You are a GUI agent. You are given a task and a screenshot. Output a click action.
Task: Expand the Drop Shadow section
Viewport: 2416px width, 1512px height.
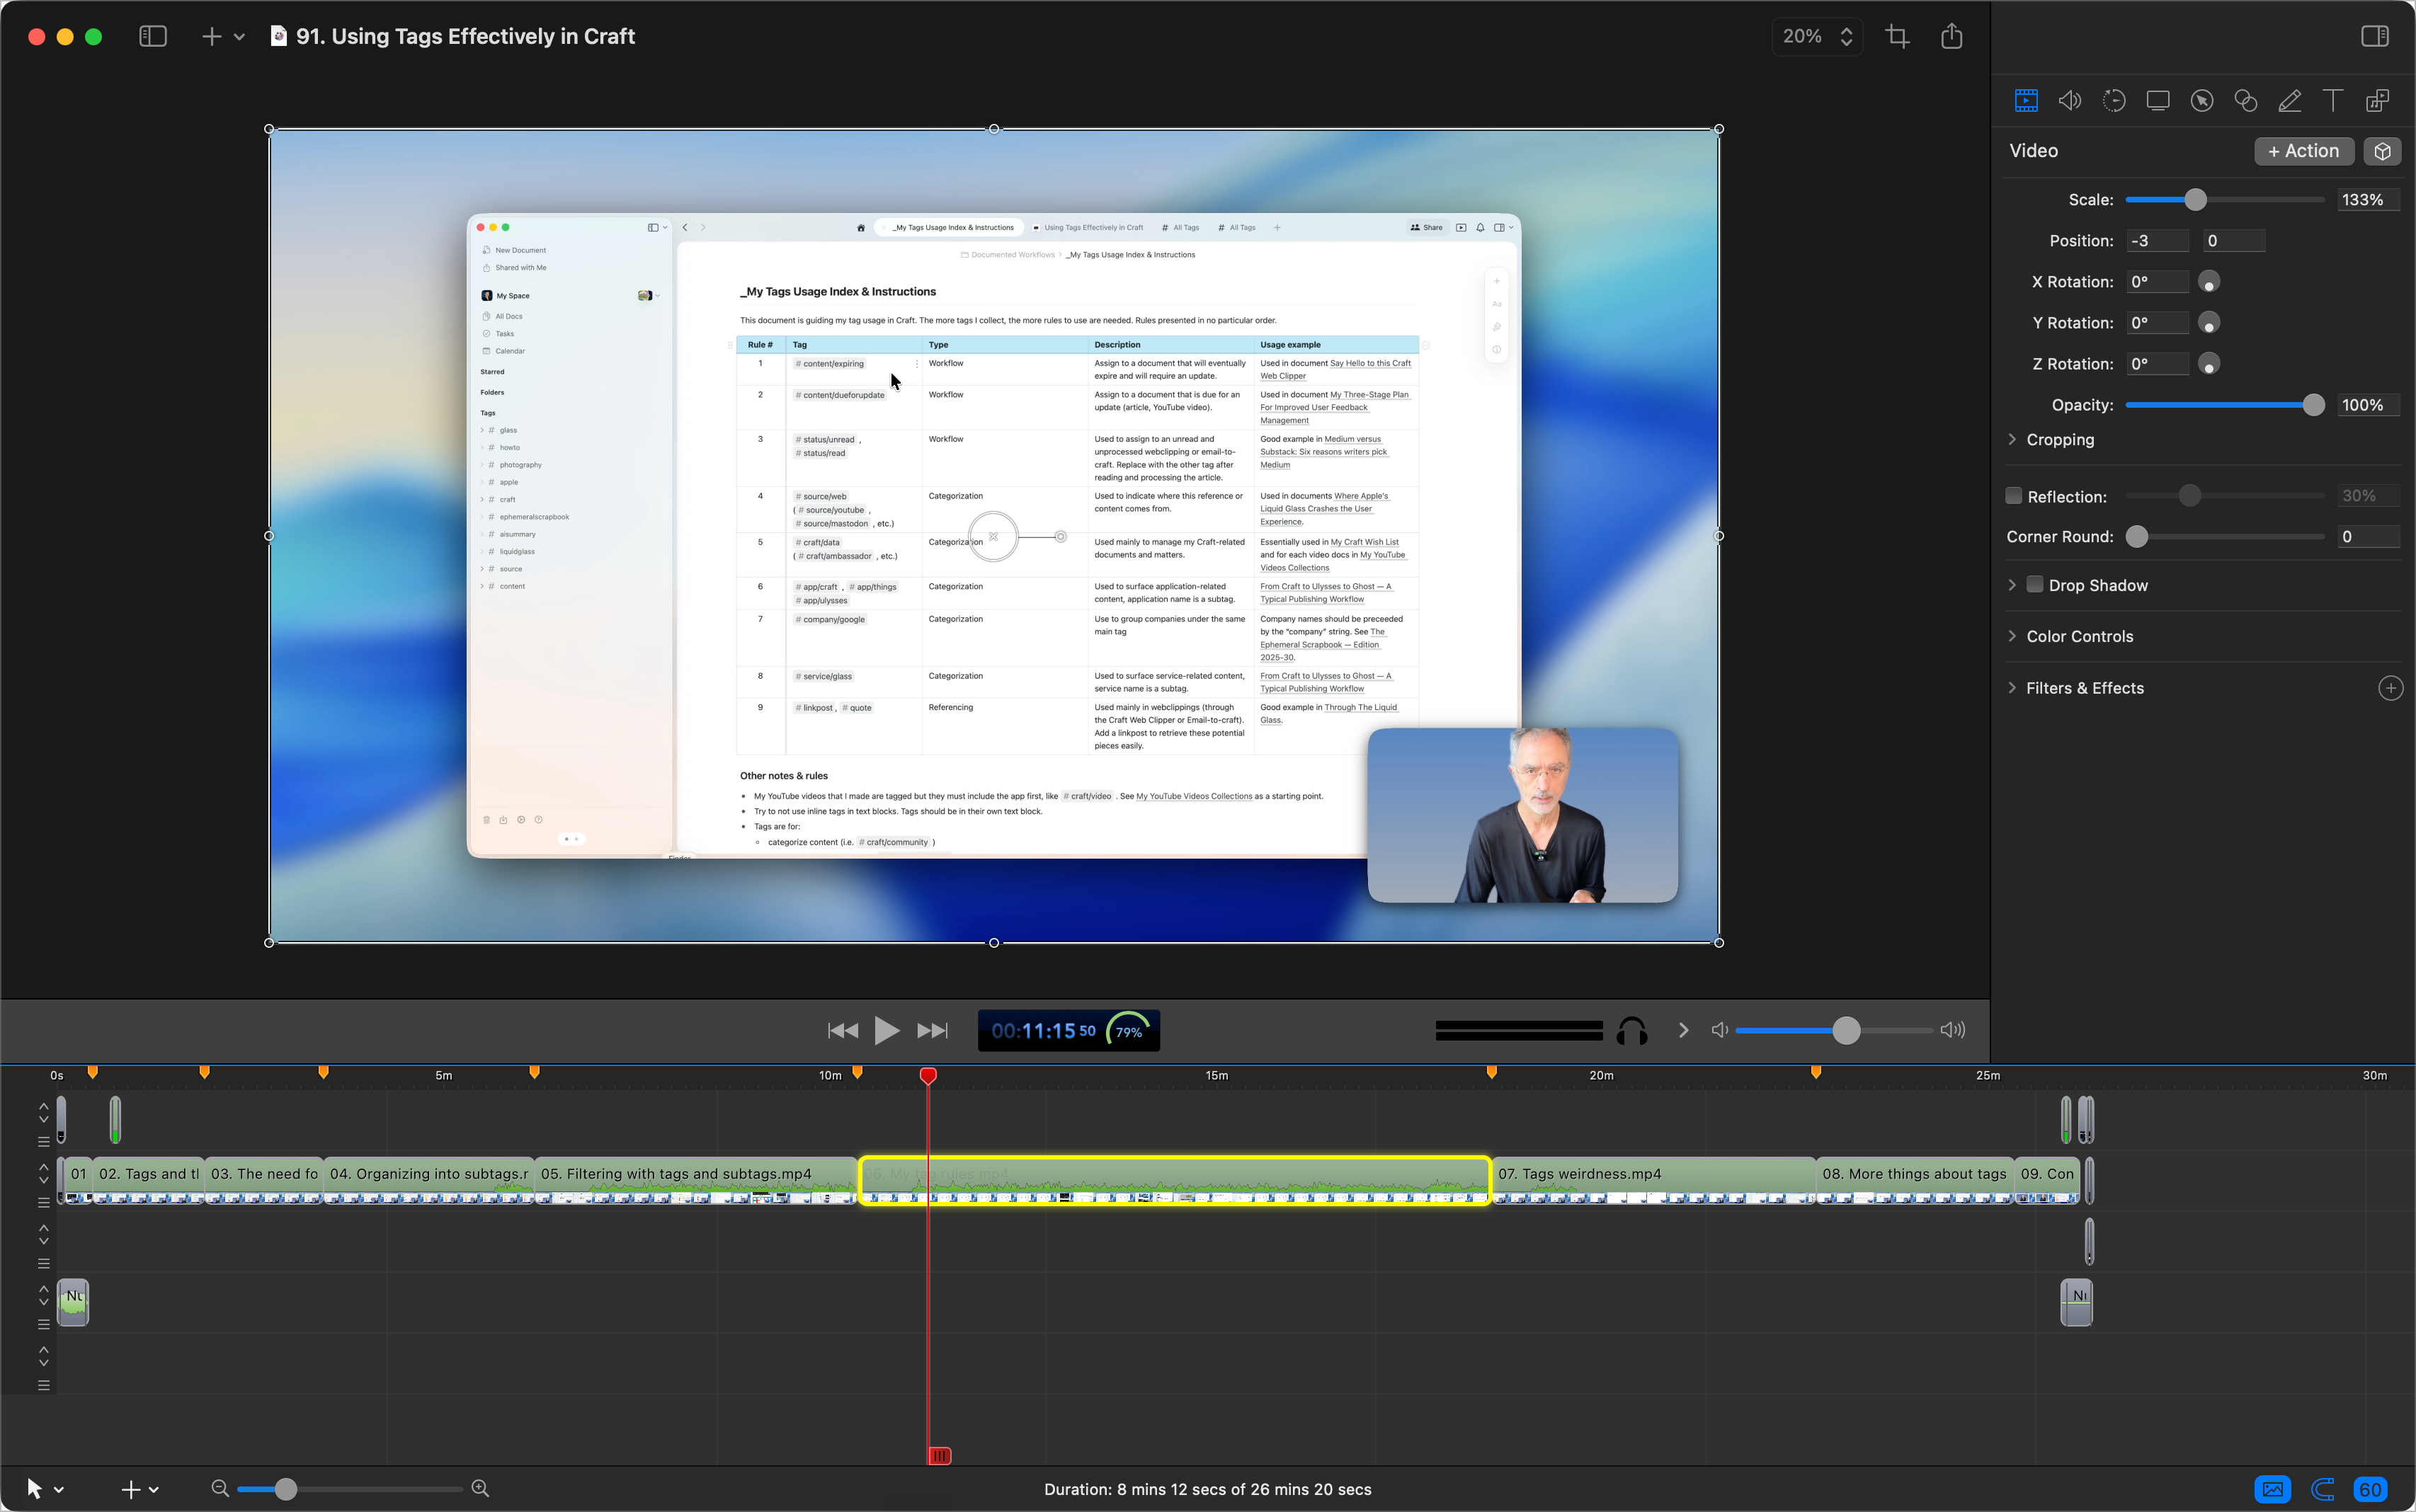pos(2012,585)
